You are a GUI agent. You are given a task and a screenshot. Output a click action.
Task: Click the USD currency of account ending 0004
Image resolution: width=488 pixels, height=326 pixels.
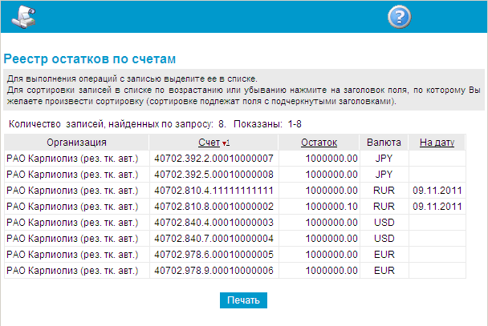tap(384, 239)
